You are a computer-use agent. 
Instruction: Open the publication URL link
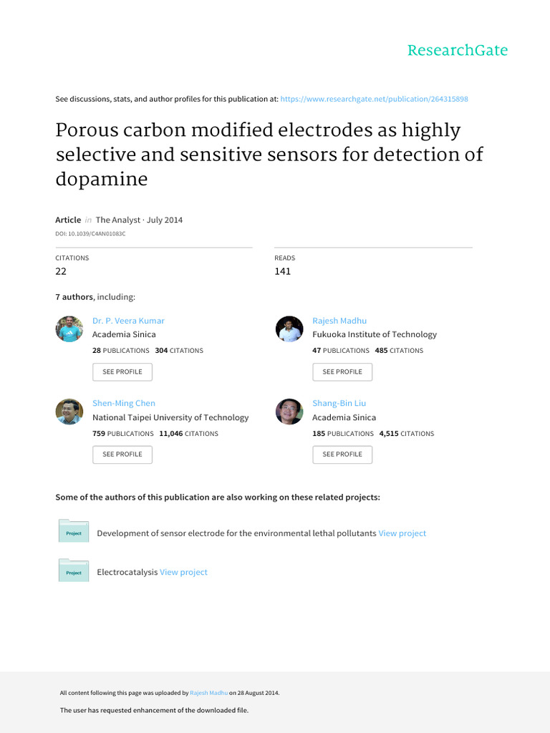click(374, 99)
